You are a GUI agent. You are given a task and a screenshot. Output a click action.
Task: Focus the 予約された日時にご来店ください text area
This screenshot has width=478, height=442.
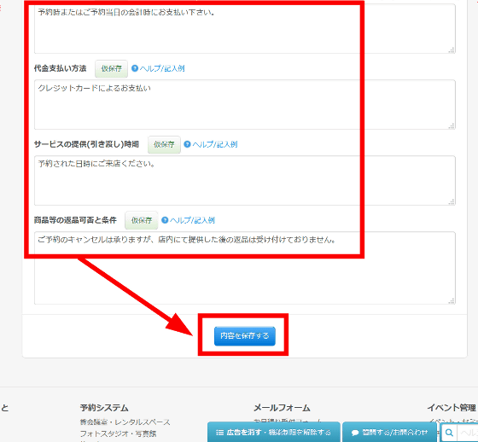pyautogui.click(x=245, y=180)
